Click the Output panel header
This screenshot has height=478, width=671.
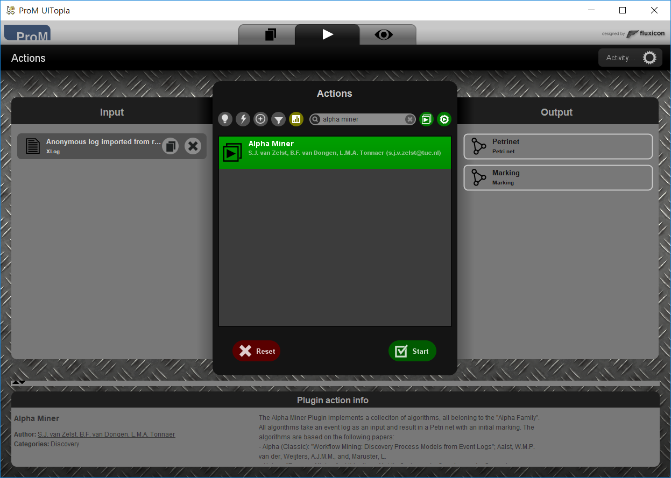(556, 112)
